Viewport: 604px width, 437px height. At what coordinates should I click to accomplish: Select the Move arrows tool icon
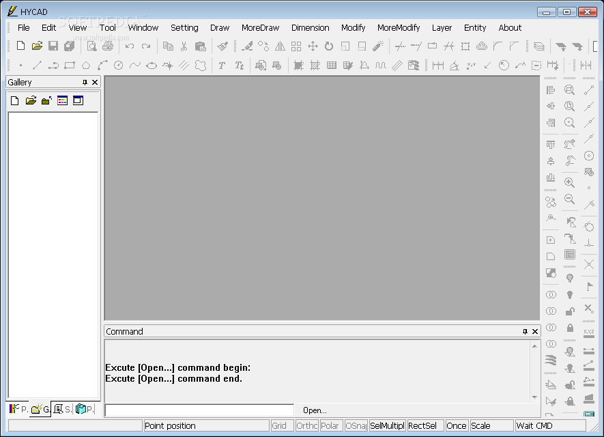coord(313,46)
